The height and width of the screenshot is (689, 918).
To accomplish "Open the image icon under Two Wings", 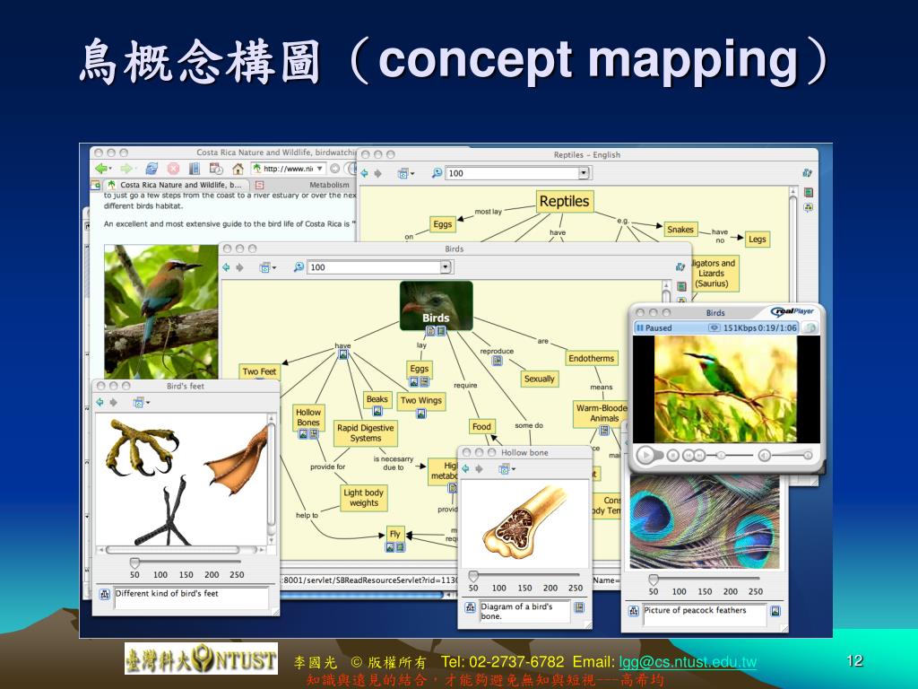I will (x=421, y=414).
